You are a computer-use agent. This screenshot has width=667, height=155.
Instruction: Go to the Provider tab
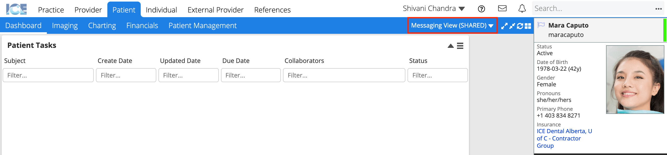(x=88, y=10)
